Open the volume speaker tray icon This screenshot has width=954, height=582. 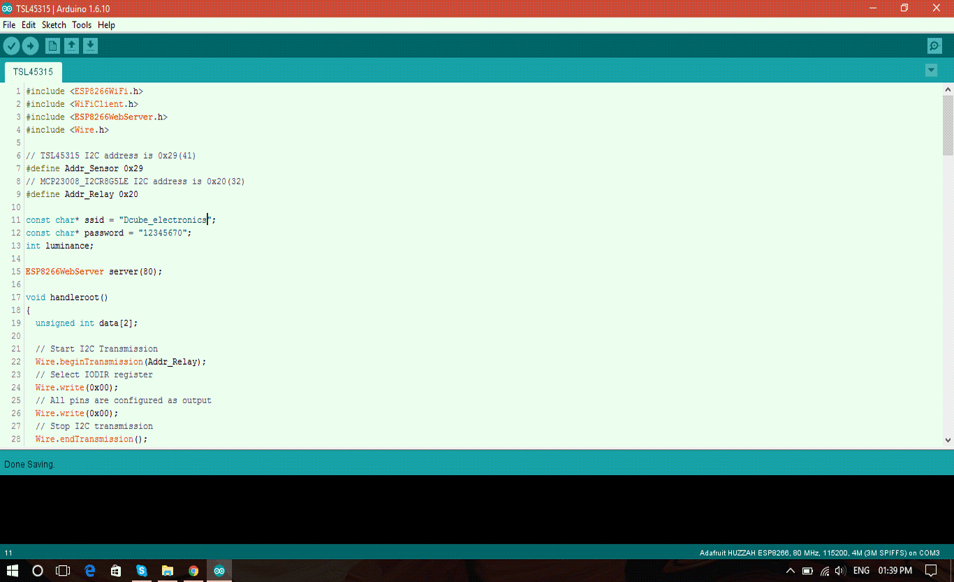coord(840,571)
